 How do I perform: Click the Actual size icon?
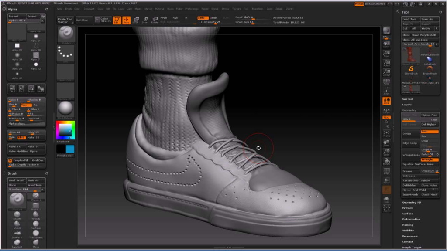click(387, 63)
